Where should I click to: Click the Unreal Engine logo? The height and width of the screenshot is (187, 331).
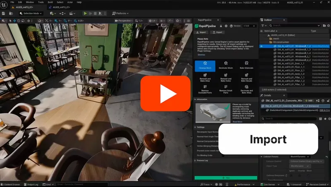(4, 5)
